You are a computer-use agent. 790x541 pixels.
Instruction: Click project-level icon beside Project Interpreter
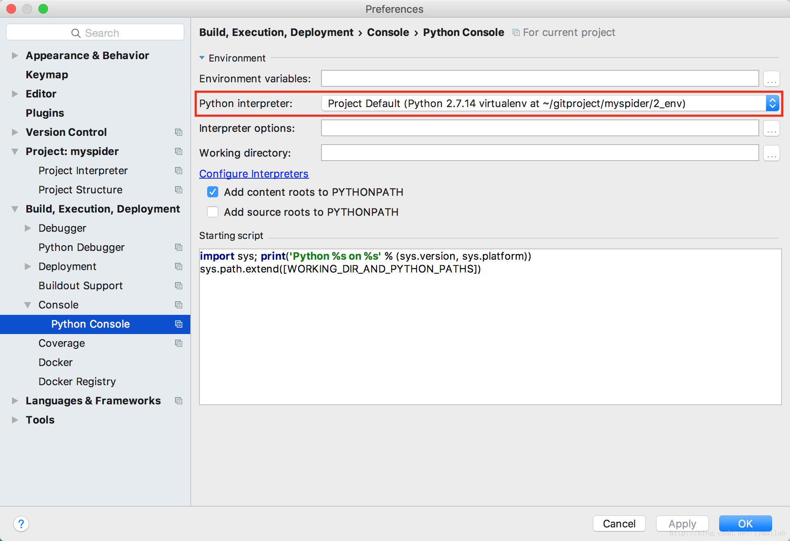179,171
